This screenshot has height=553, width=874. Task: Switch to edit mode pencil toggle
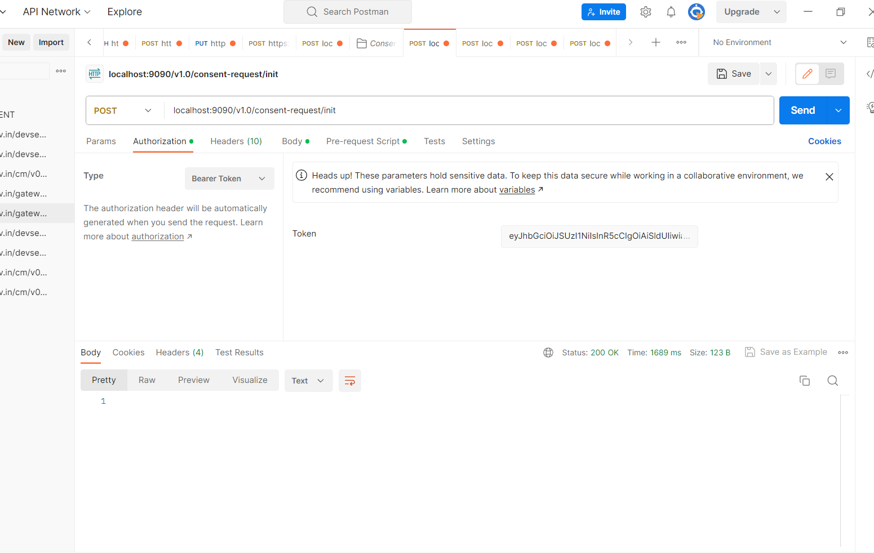[808, 74]
